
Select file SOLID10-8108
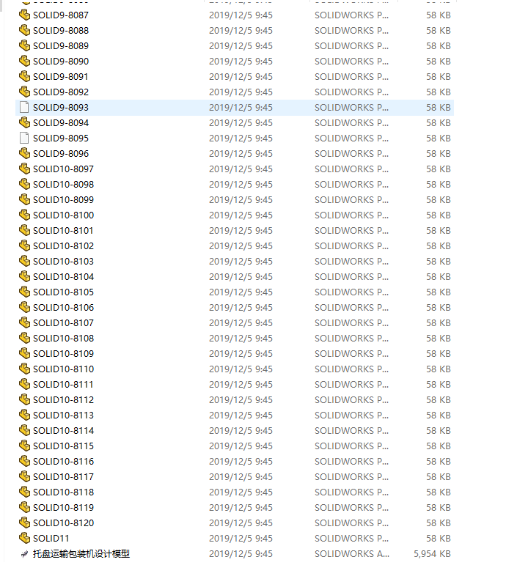[63, 339]
